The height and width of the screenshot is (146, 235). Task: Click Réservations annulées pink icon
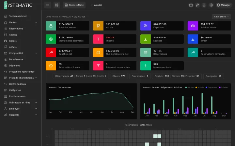pos(98,66)
